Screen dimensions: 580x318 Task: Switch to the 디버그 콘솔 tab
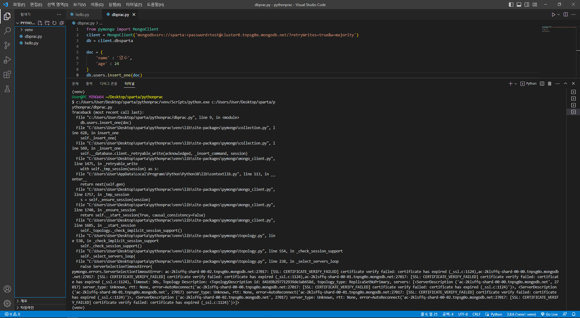pos(109,84)
